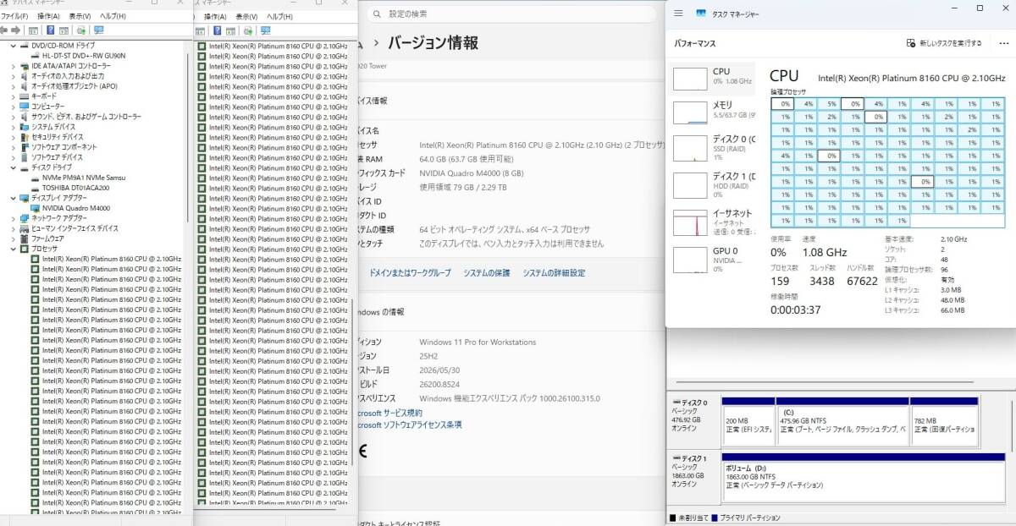Viewport: 1016px width, 526px height.
Task: Open ヘルプ(H) menu in second Device Manager window
Action: point(279,16)
